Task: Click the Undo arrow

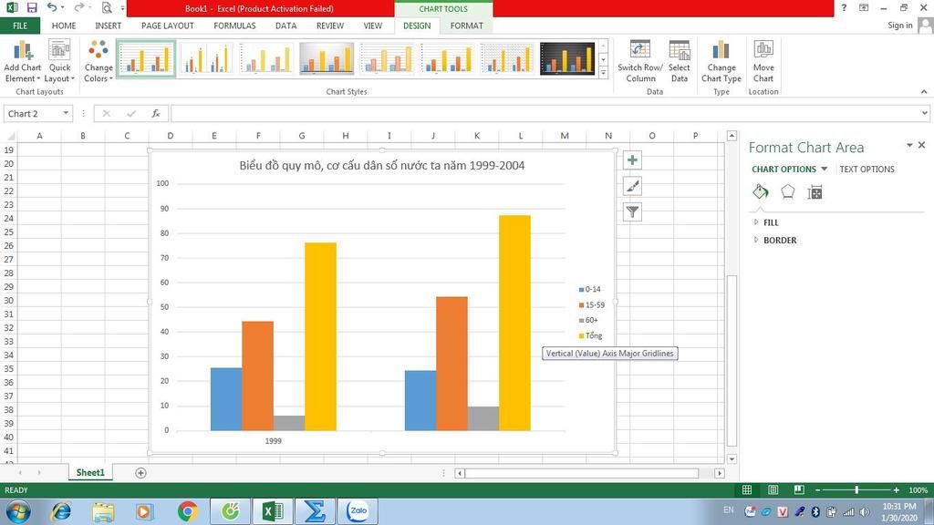Action: pyautogui.click(x=52, y=7)
